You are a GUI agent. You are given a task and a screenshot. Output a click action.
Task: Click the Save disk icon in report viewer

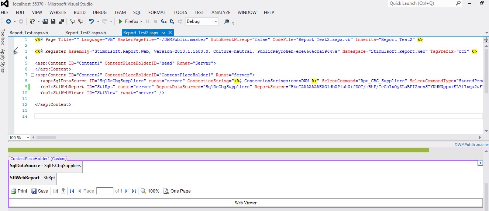point(34,191)
